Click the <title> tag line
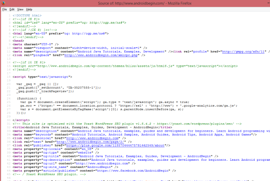 92,127
